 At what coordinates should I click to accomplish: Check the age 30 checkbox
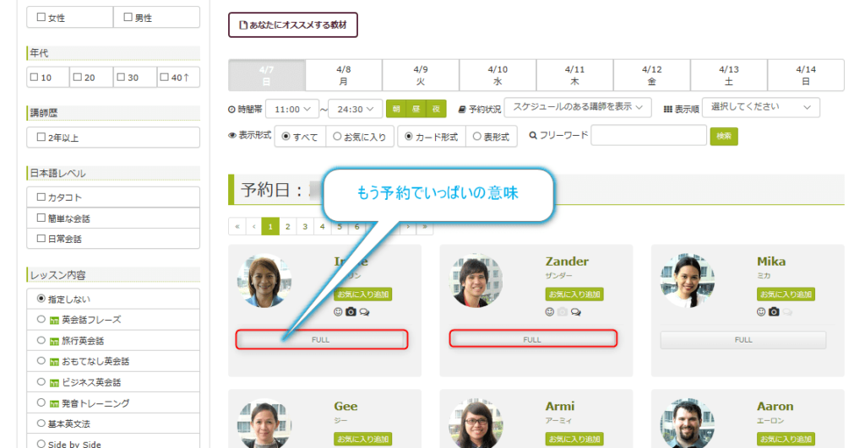pos(122,77)
